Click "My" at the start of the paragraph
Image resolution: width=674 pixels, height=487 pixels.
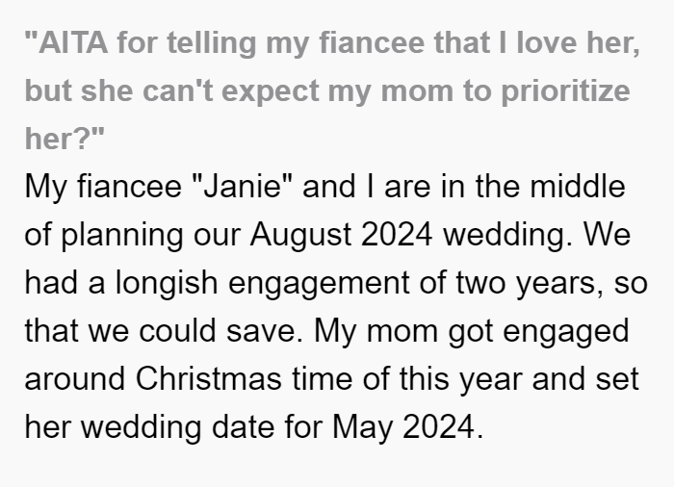point(45,188)
